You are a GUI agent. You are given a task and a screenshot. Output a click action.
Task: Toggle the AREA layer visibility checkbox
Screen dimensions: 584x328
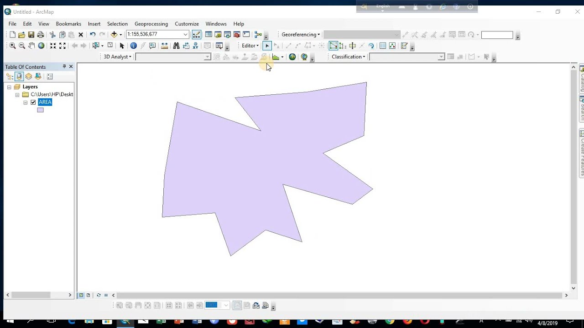pos(33,102)
